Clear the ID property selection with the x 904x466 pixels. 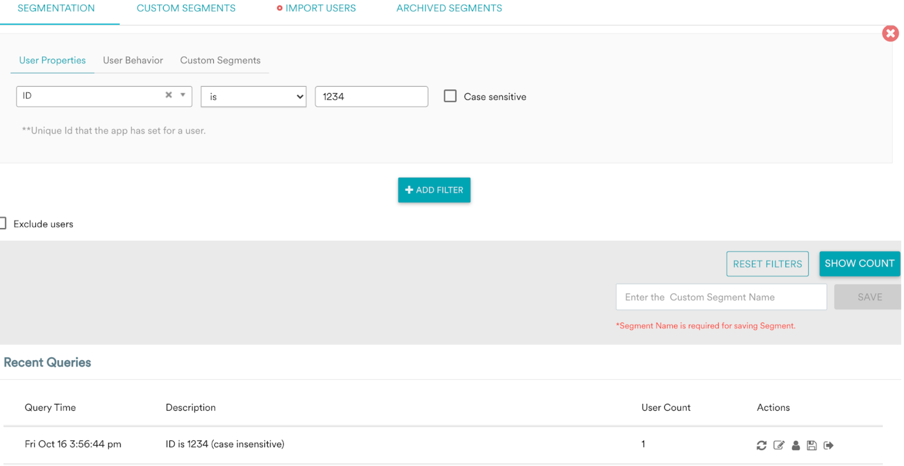click(169, 95)
